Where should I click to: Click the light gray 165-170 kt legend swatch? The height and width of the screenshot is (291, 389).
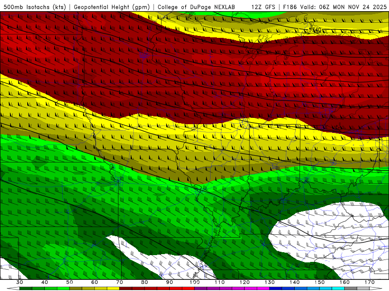[363, 289]
